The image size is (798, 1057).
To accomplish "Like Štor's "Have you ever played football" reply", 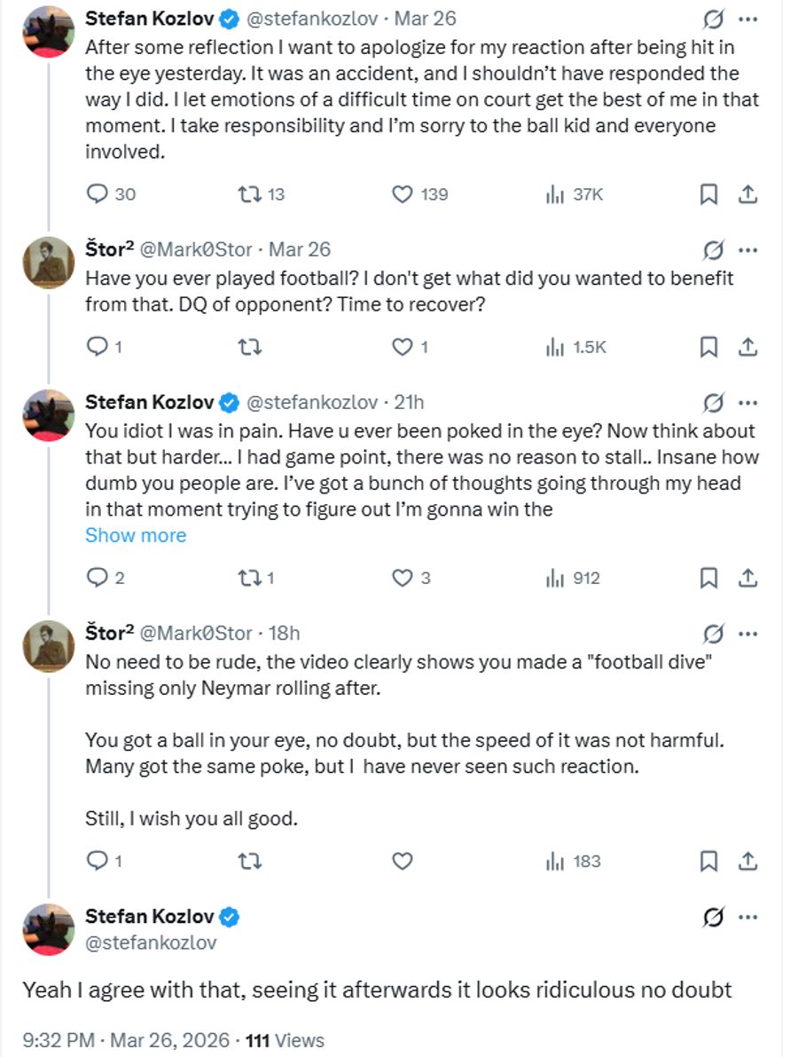I will [403, 347].
